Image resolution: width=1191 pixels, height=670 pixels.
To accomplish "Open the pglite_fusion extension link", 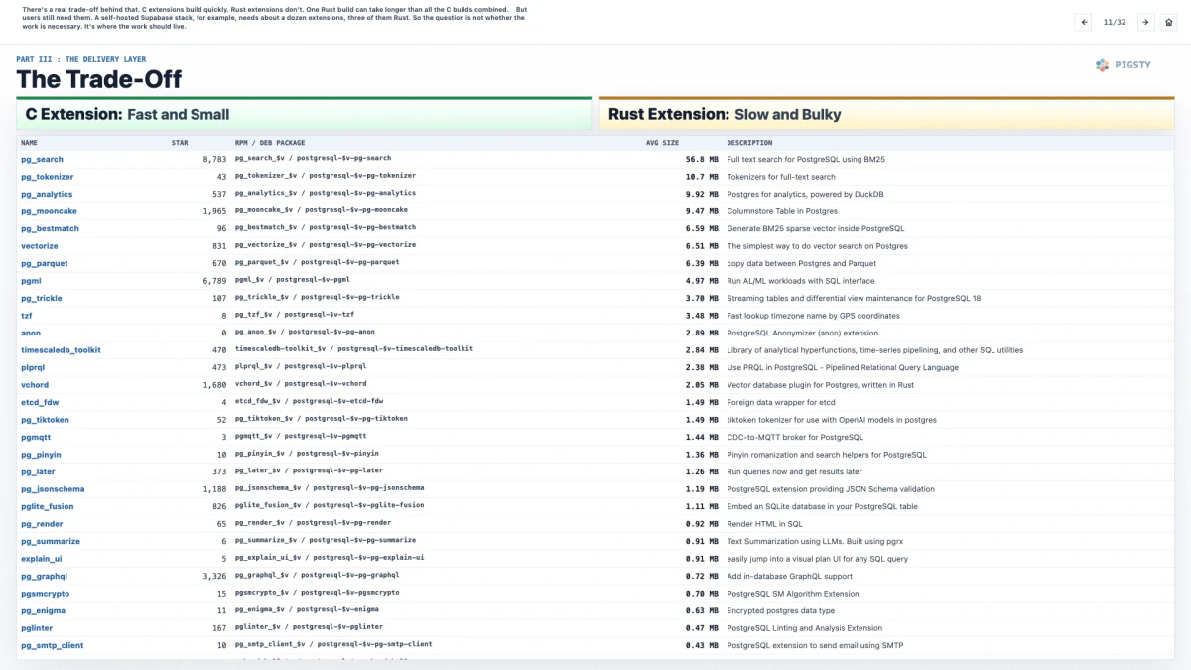I will [47, 506].
